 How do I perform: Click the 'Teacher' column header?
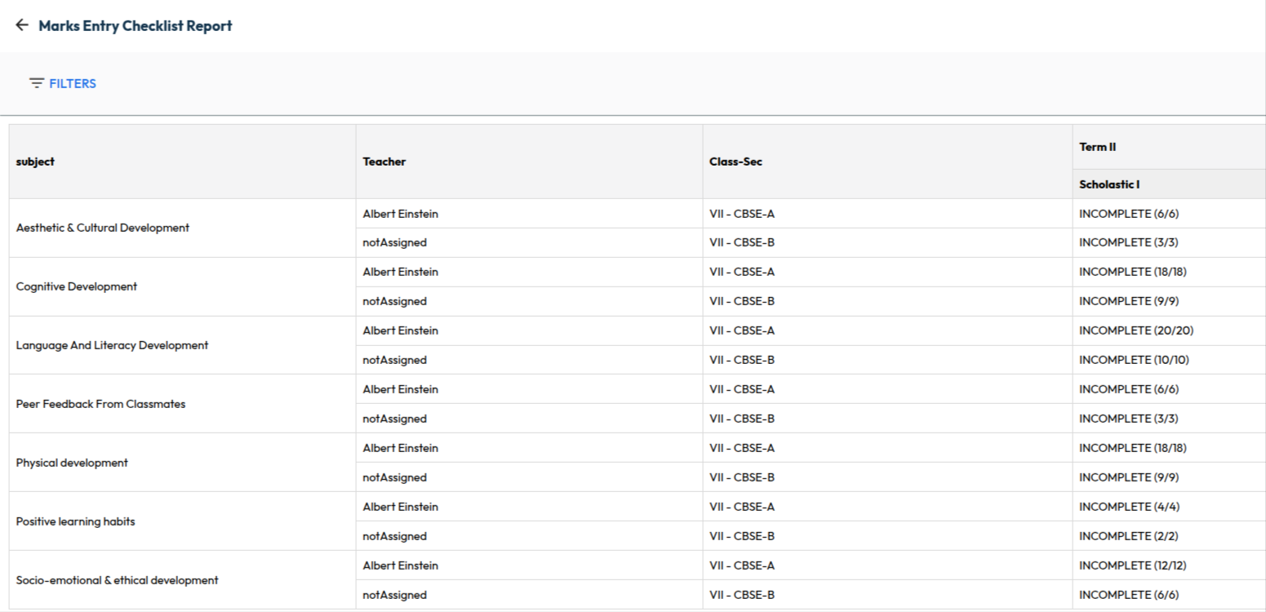(x=384, y=162)
